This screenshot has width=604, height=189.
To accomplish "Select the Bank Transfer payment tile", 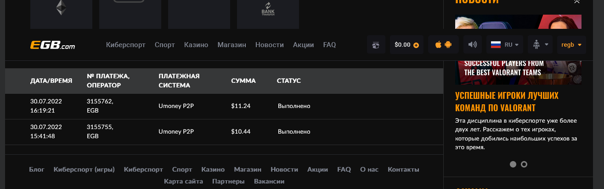I will [x=268, y=9].
